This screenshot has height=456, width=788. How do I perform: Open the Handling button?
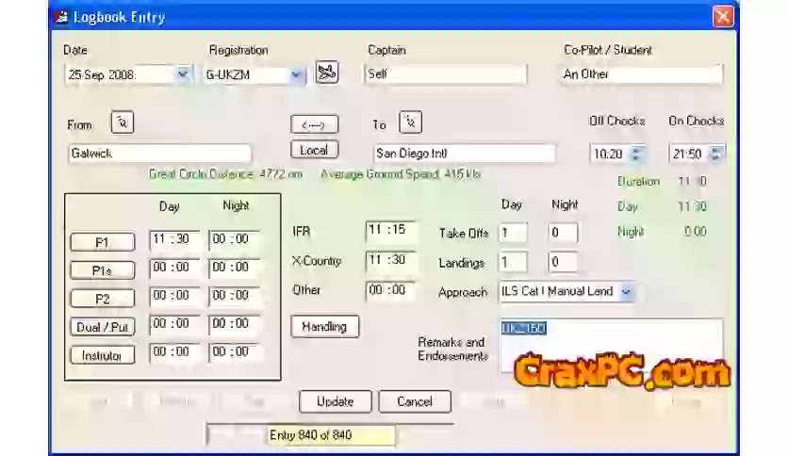(324, 326)
